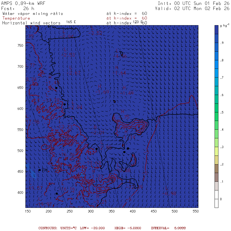Screen dimensions: 231x231
Task: Click the colorbar segment between .7 and .6
Action: click(216, 82)
